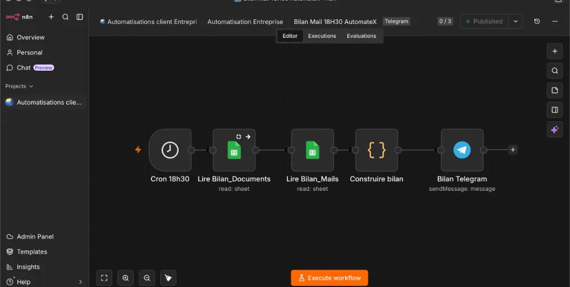The width and height of the screenshot is (570, 287).
Task: Zoom in on the canvas
Action: point(125,278)
